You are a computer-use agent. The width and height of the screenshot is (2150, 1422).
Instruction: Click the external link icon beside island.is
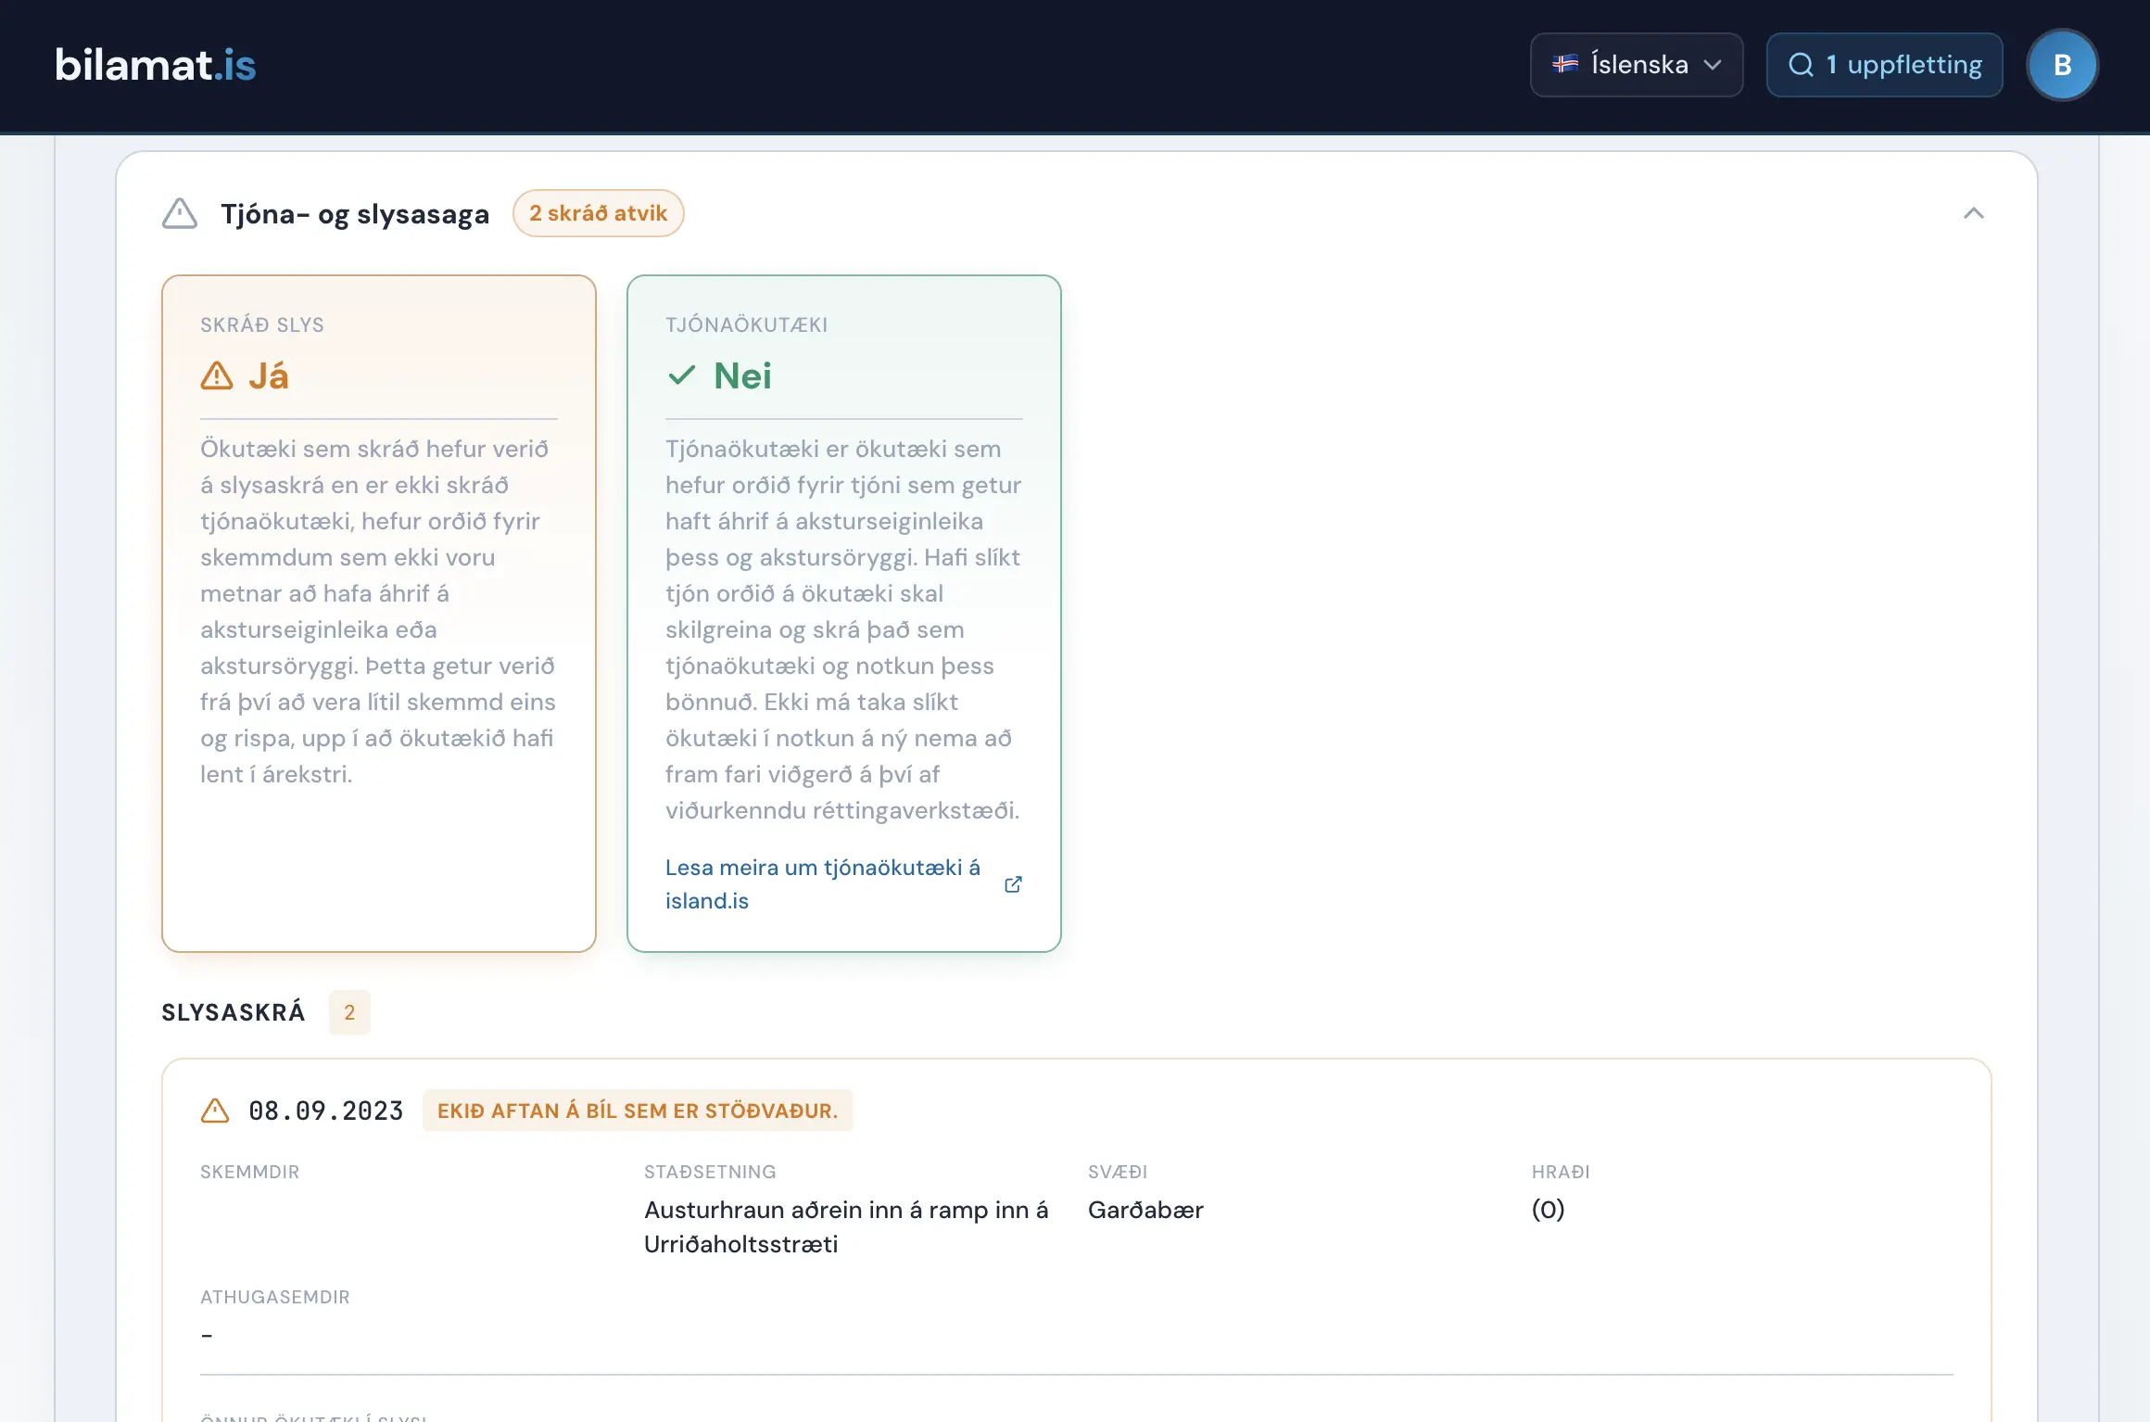[1013, 884]
